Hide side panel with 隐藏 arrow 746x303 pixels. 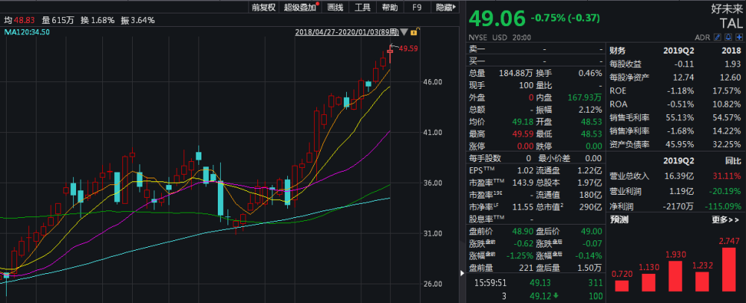tap(446, 7)
